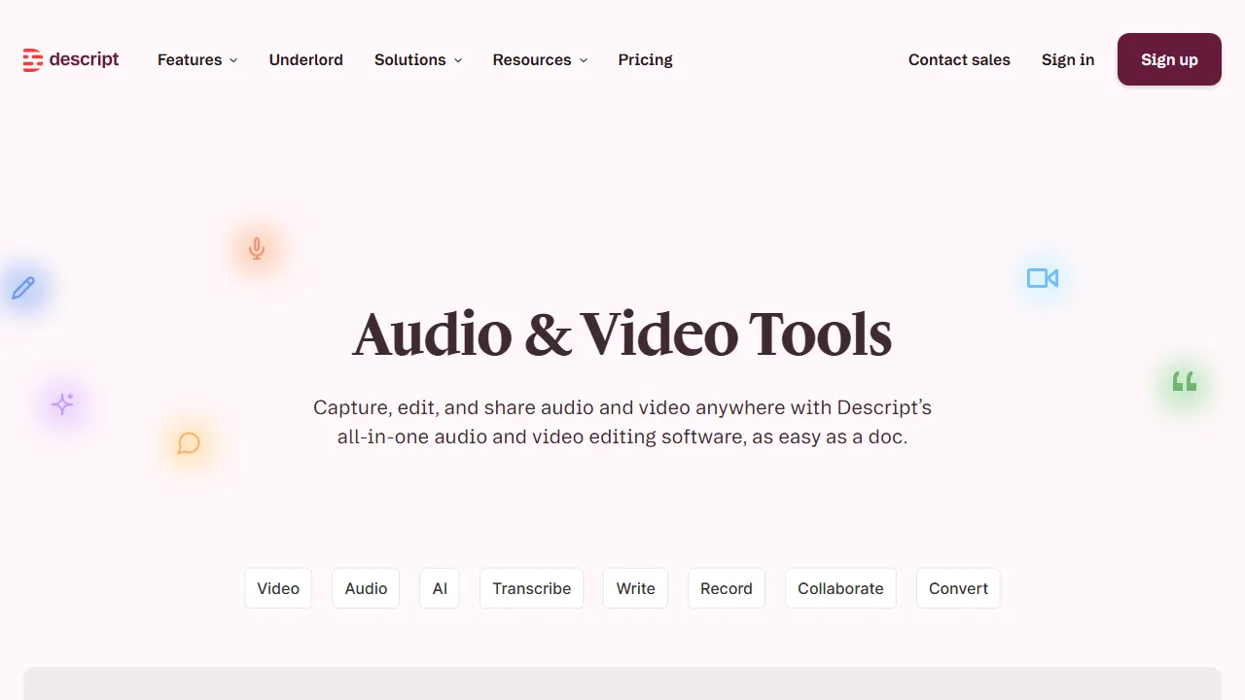The height and width of the screenshot is (700, 1245).
Task: Open the Pricing page
Action: [x=646, y=59]
